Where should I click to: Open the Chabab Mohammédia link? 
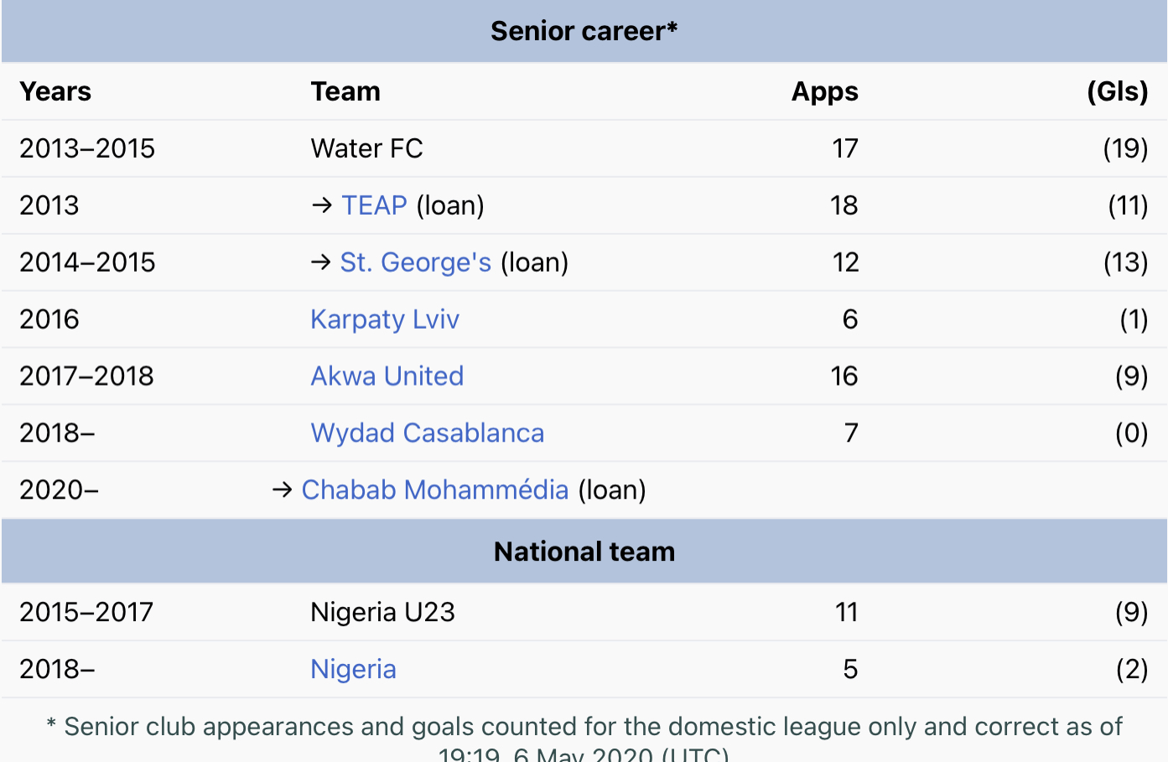(x=434, y=490)
